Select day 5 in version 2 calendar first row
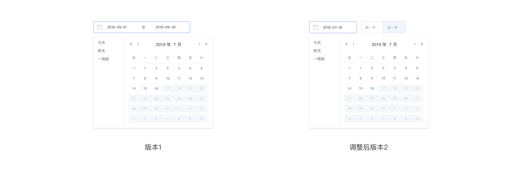Viewport: 510px width, 174px height. [406, 68]
